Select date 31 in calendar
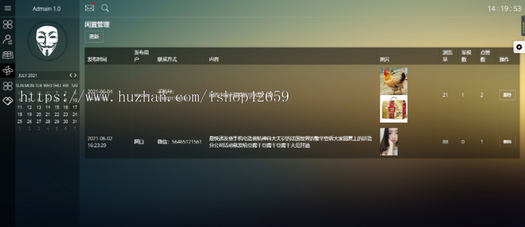 (x=75, y=121)
